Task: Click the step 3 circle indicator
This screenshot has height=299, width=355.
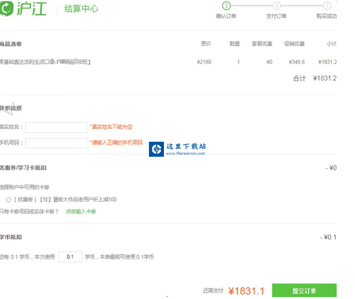Action: coord(327,6)
